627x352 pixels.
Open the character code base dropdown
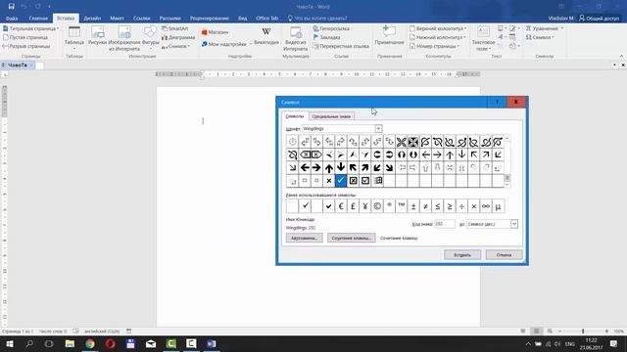[514, 224]
